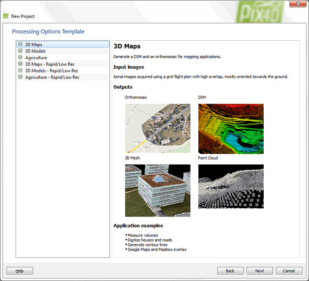309x281 pixels.
Task: Click icon beside 3D Maps - Rapid/Low Res
Action: coord(21,64)
